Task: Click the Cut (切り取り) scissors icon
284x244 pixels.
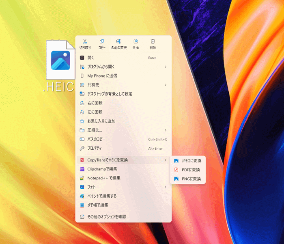Action: click(x=85, y=41)
